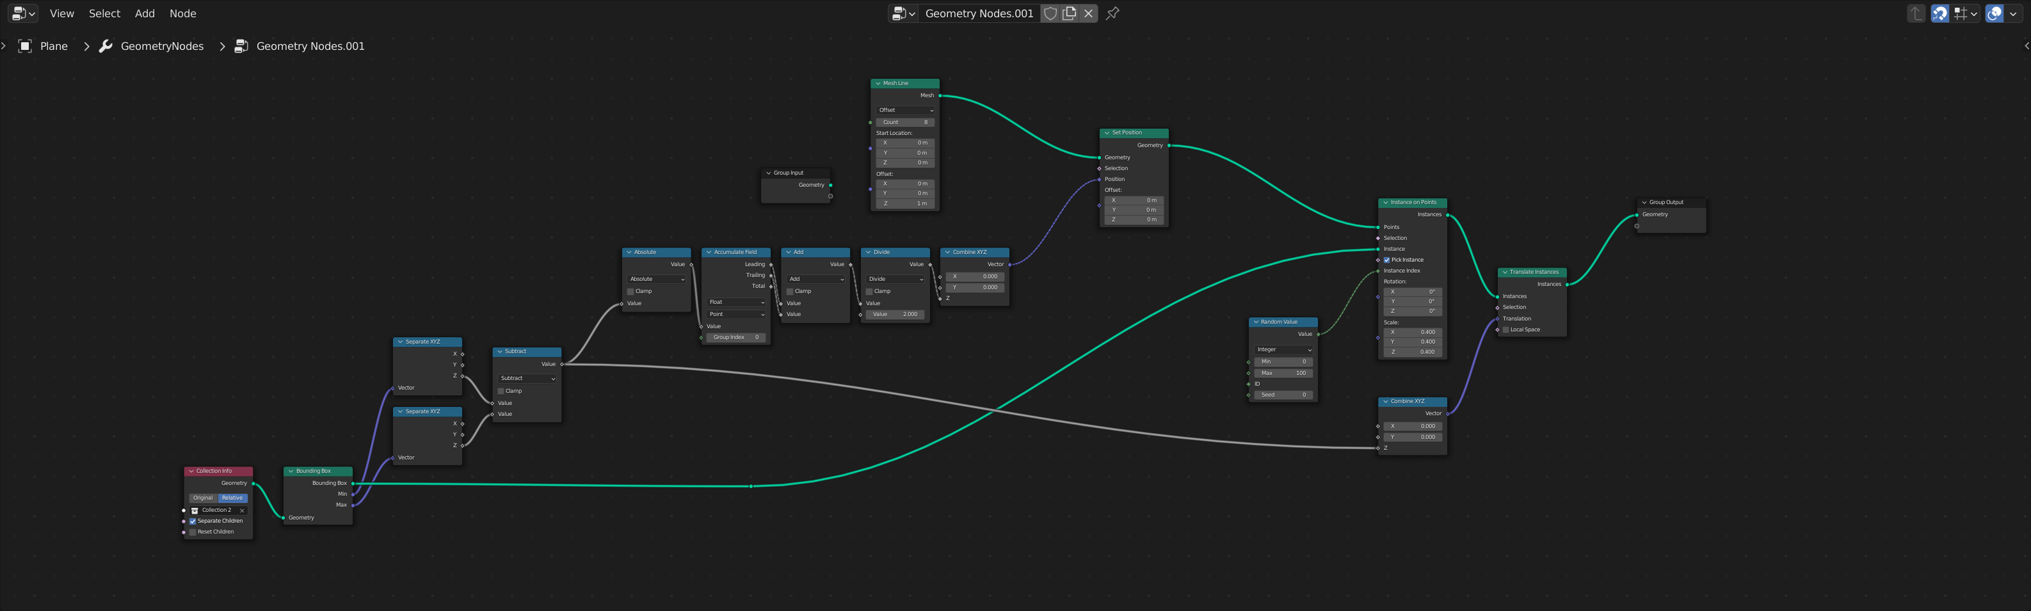Collapse the Collection Info node
The height and width of the screenshot is (611, 2031).
(191, 471)
